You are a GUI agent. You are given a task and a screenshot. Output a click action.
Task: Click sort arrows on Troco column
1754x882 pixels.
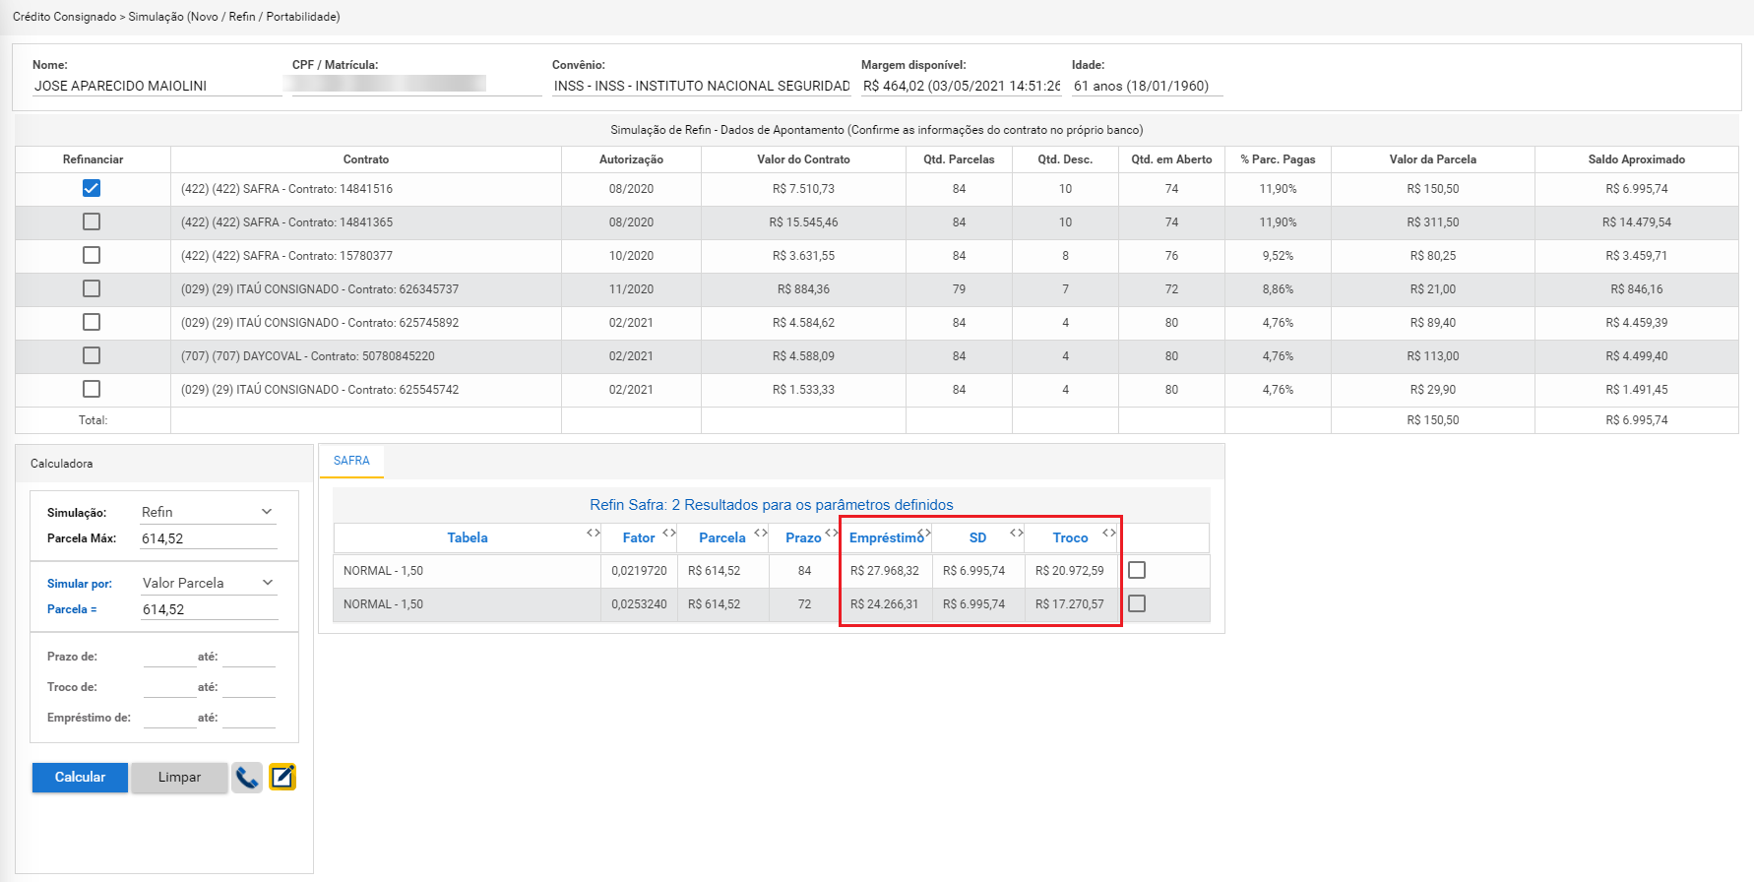pyautogui.click(x=1109, y=533)
